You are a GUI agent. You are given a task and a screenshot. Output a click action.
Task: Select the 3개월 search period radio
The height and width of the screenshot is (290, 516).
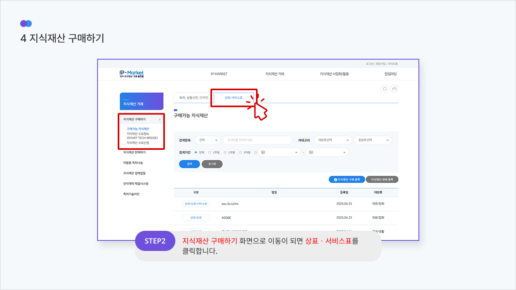click(240, 152)
